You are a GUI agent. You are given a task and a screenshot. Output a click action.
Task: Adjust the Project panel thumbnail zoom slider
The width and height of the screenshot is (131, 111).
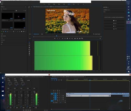point(9,31)
